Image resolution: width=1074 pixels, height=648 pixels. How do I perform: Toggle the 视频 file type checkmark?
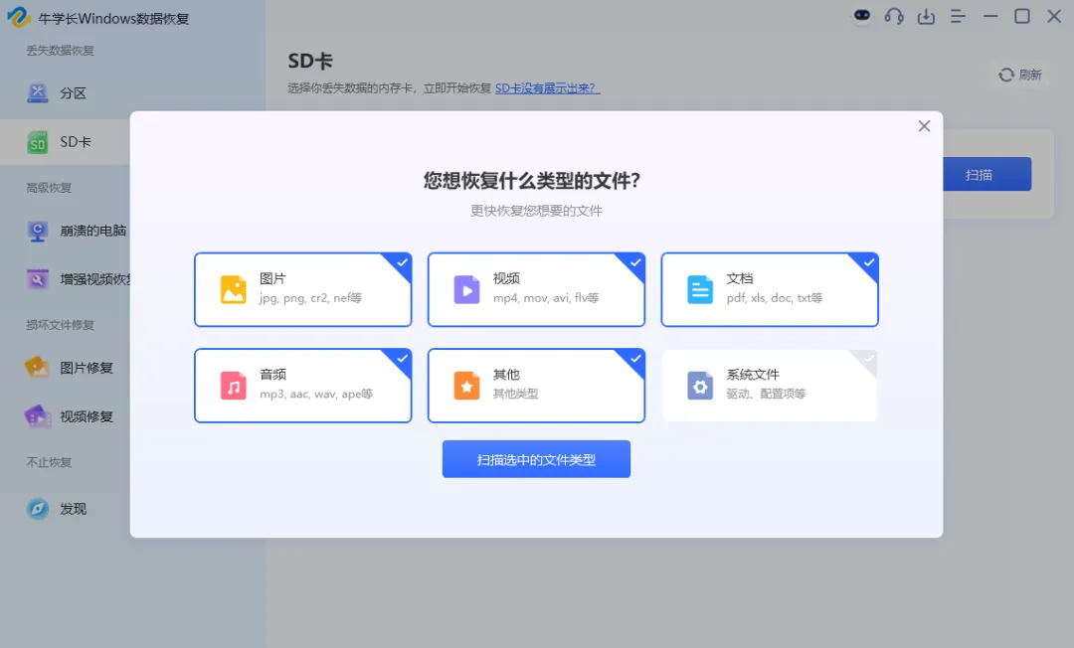pos(635,262)
